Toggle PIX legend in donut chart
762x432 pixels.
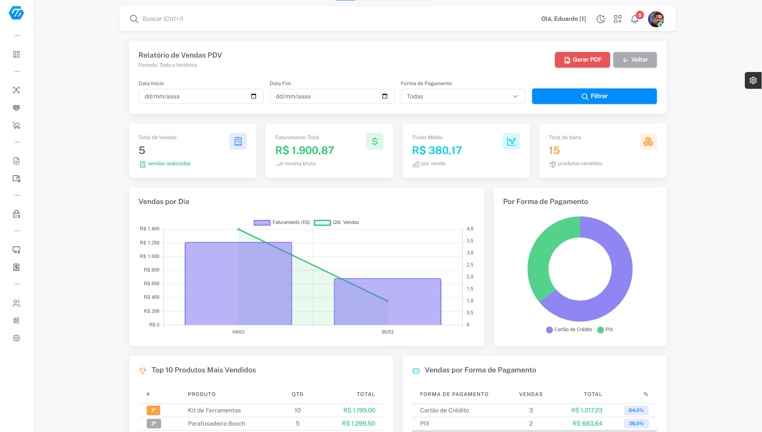click(605, 330)
